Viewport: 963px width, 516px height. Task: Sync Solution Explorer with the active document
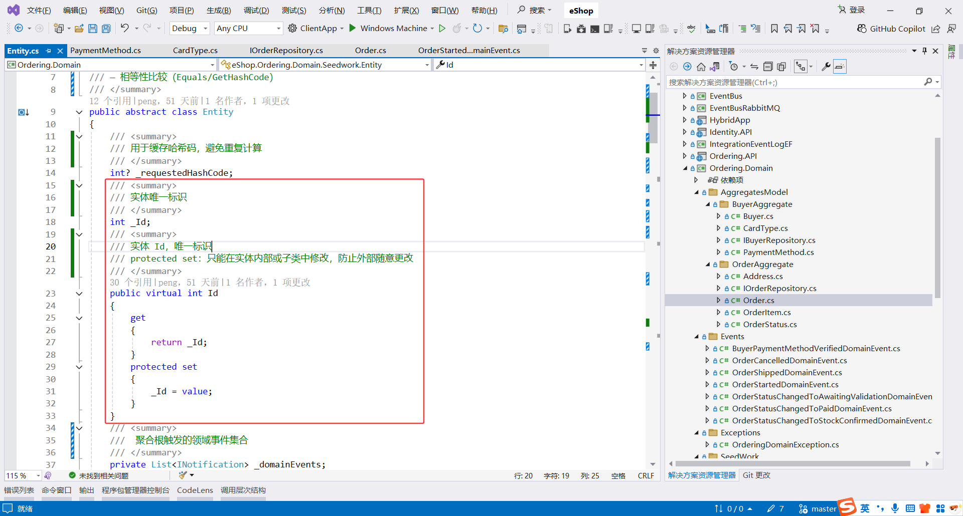tap(754, 66)
